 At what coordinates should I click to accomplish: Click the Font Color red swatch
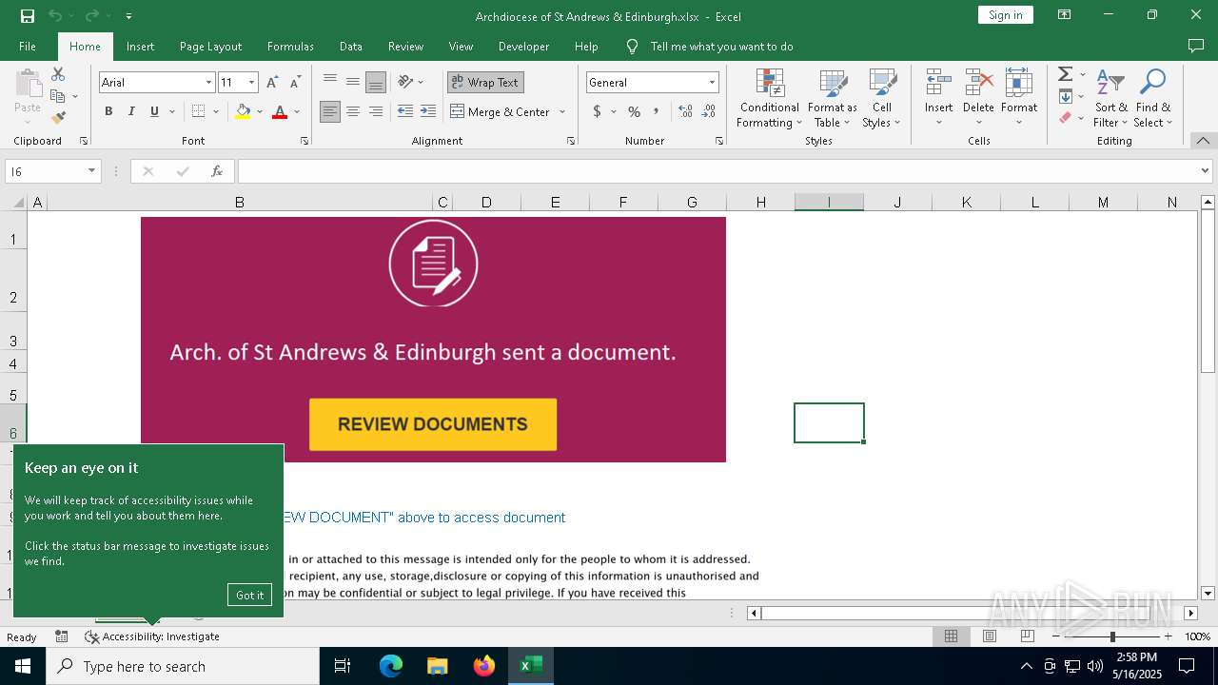pos(280,112)
